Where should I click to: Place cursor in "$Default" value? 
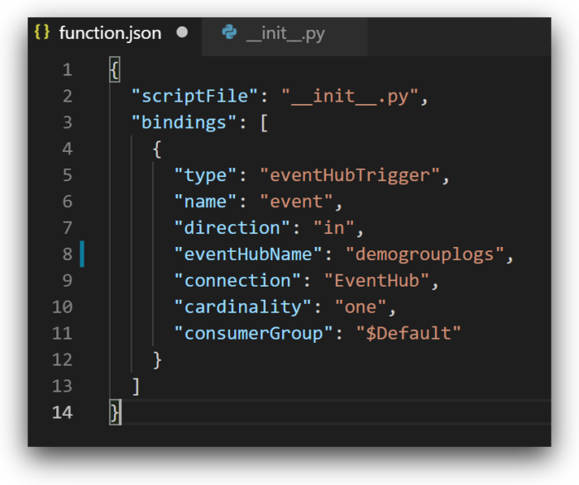(x=408, y=333)
